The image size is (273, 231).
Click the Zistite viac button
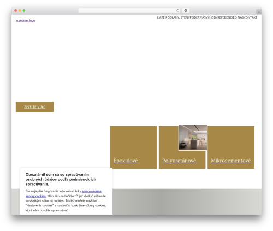coord(35,107)
